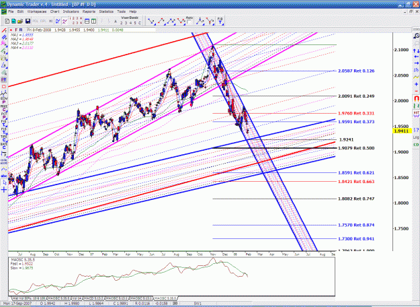
Task: Select the TIME C cycle tool
Action: [x=4, y=138]
